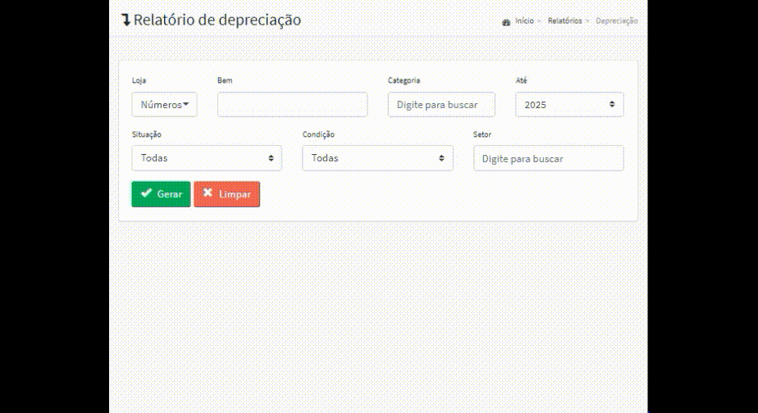
Task: Click the red Limpar button
Action: point(226,193)
